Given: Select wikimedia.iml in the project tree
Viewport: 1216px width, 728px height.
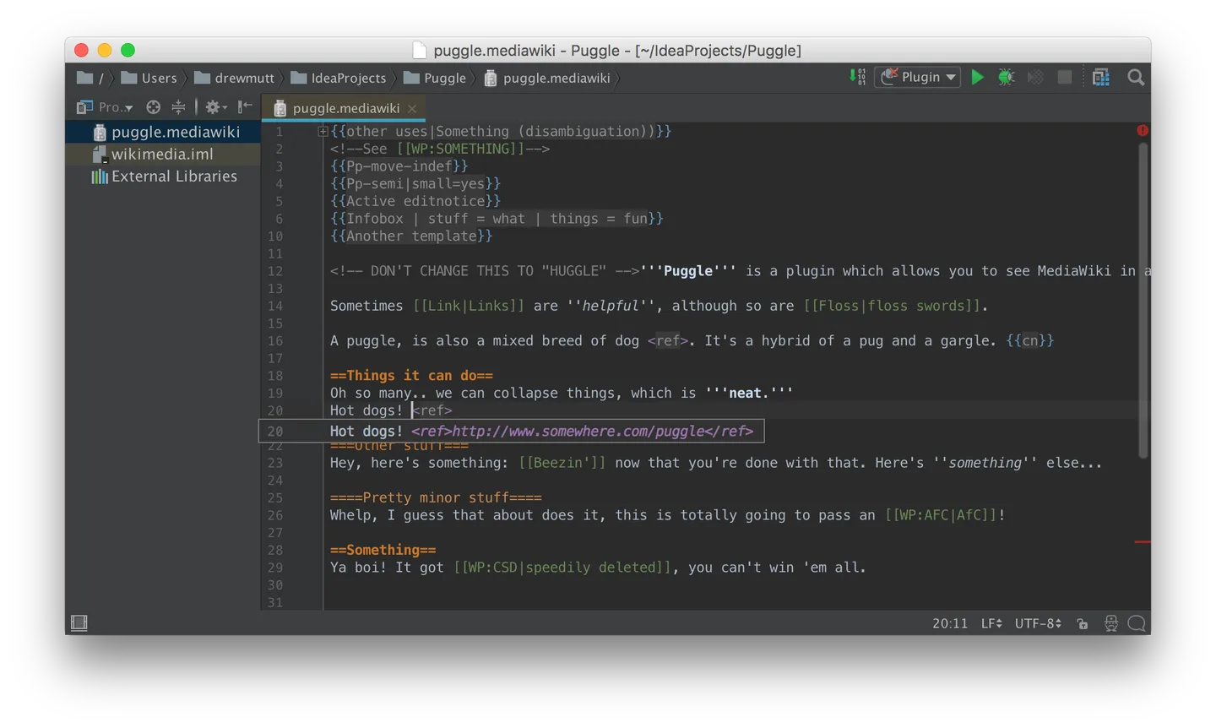Looking at the screenshot, I should tap(163, 154).
